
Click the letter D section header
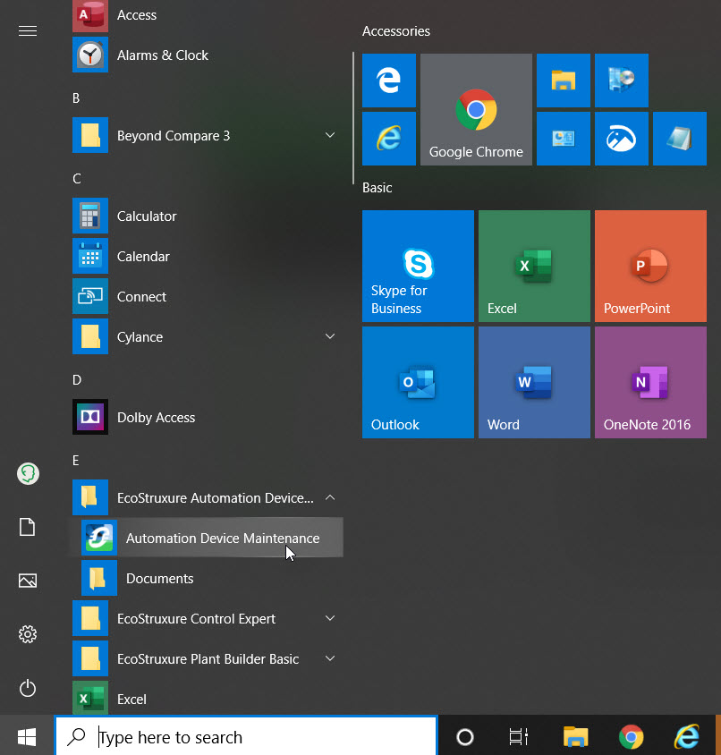77,380
